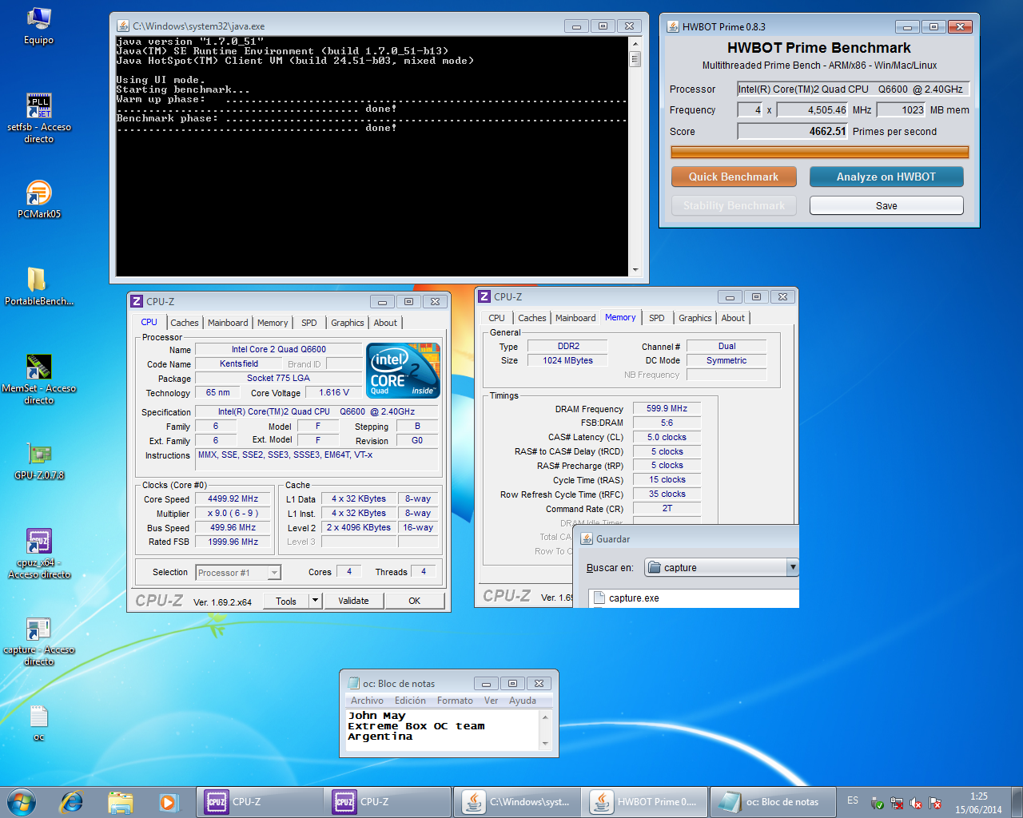Click the Core Voltage value 1.616 V

(334, 392)
